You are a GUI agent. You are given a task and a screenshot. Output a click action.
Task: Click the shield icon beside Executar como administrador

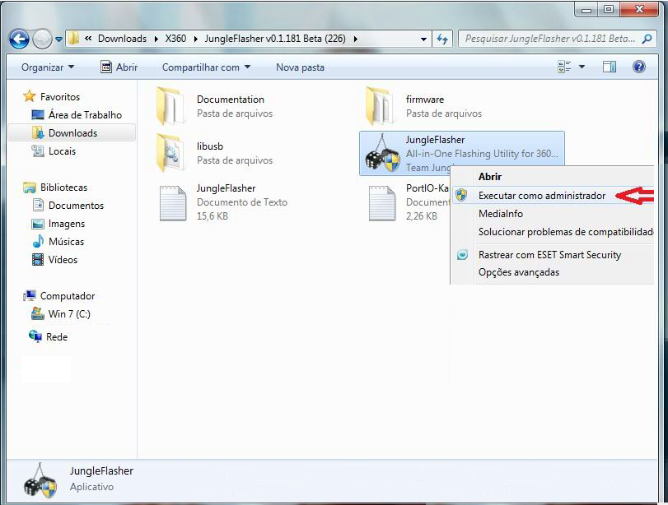[x=461, y=195]
